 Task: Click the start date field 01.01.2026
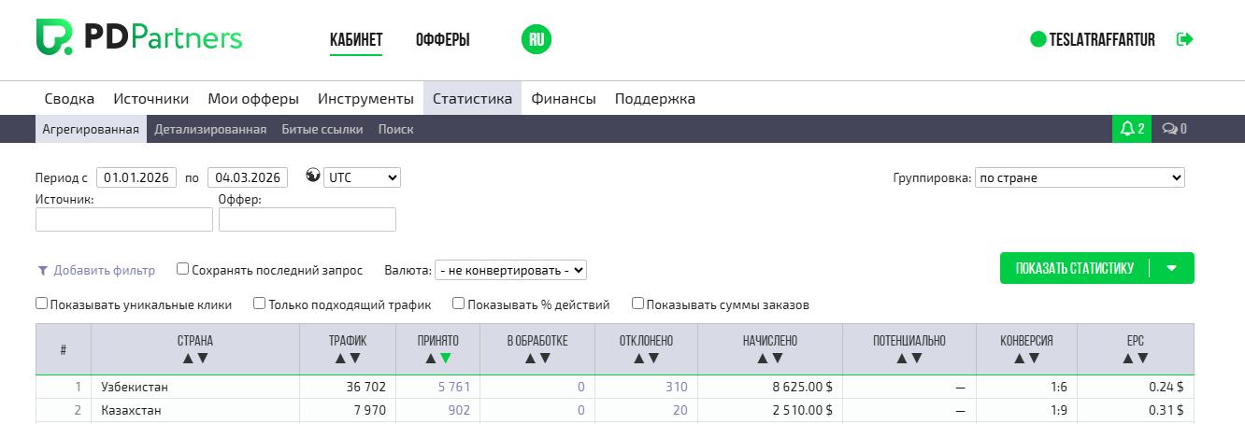[x=136, y=177]
